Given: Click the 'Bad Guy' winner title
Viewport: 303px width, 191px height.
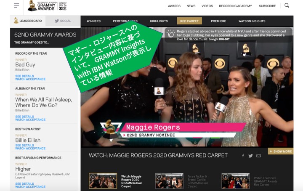Looking at the screenshot, I should point(25,64).
